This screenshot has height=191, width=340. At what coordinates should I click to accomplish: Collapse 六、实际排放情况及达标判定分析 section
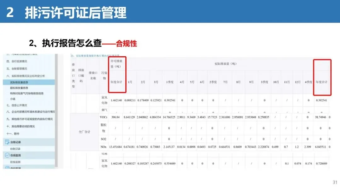click(26, 76)
